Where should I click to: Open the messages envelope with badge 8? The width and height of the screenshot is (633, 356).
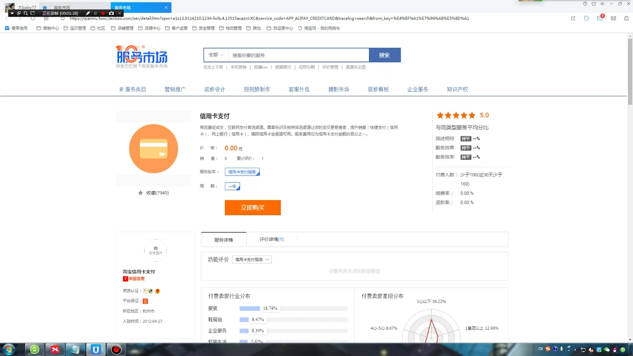tap(600, 18)
